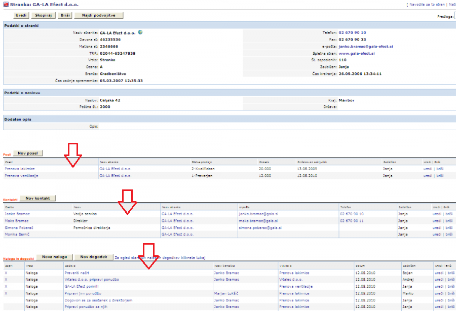Click the Nov dogodek button

[x=94, y=257]
